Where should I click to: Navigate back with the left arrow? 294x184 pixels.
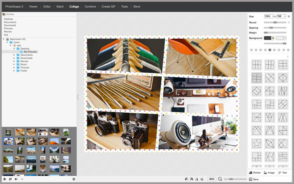click(x=16, y=179)
